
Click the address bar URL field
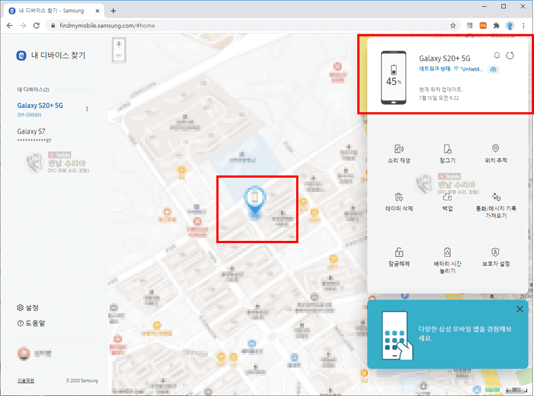click(252, 25)
